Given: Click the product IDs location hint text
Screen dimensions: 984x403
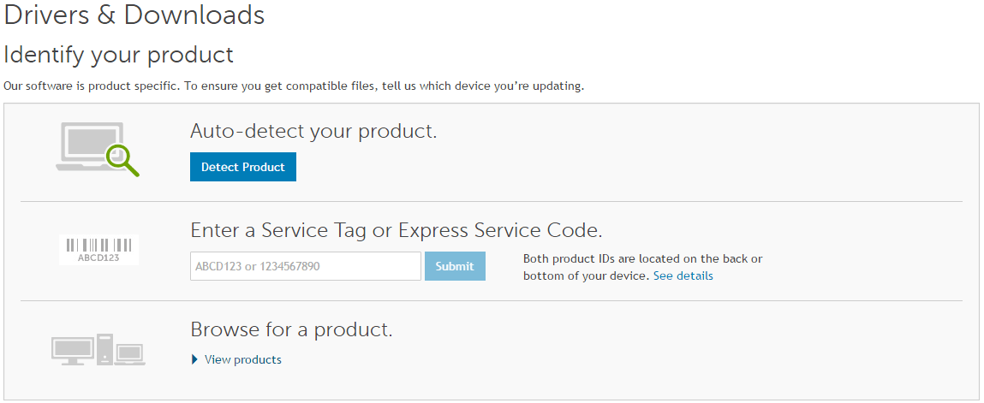Looking at the screenshot, I should 643,267.
